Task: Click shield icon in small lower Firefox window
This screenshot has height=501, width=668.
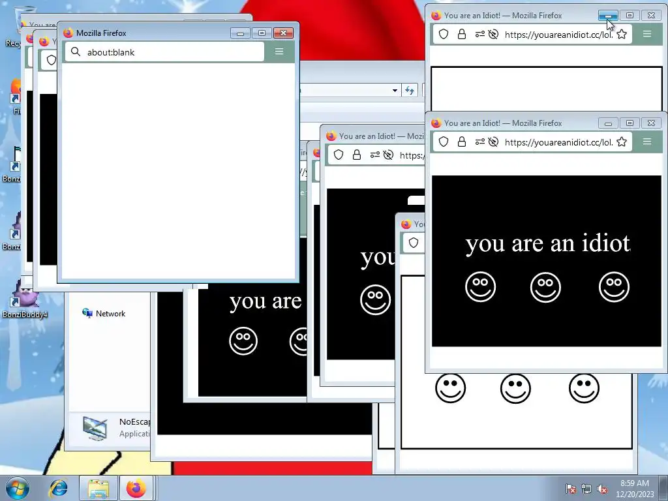Action: coord(413,243)
